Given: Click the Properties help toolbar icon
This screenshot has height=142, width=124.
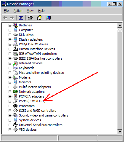Looking at the screenshot, I should pyautogui.click(x=39, y=18).
